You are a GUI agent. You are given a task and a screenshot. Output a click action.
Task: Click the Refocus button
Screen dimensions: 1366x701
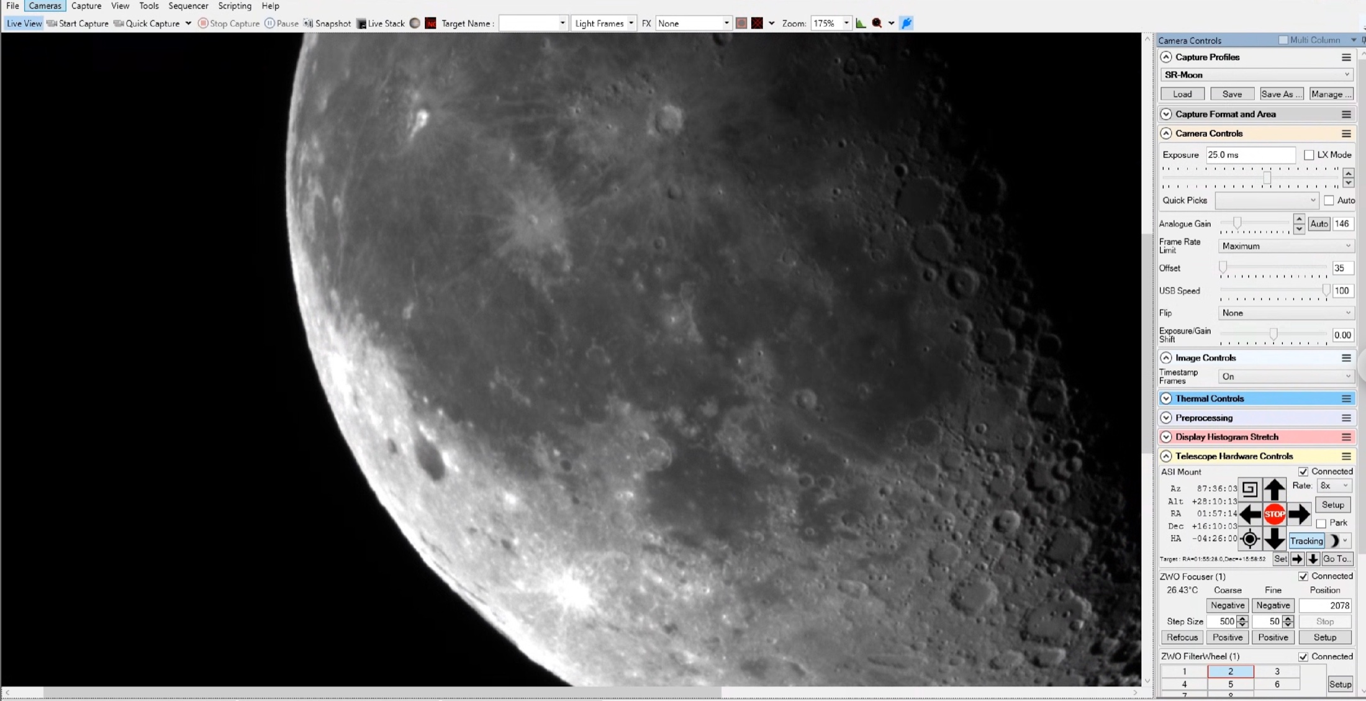click(1182, 638)
